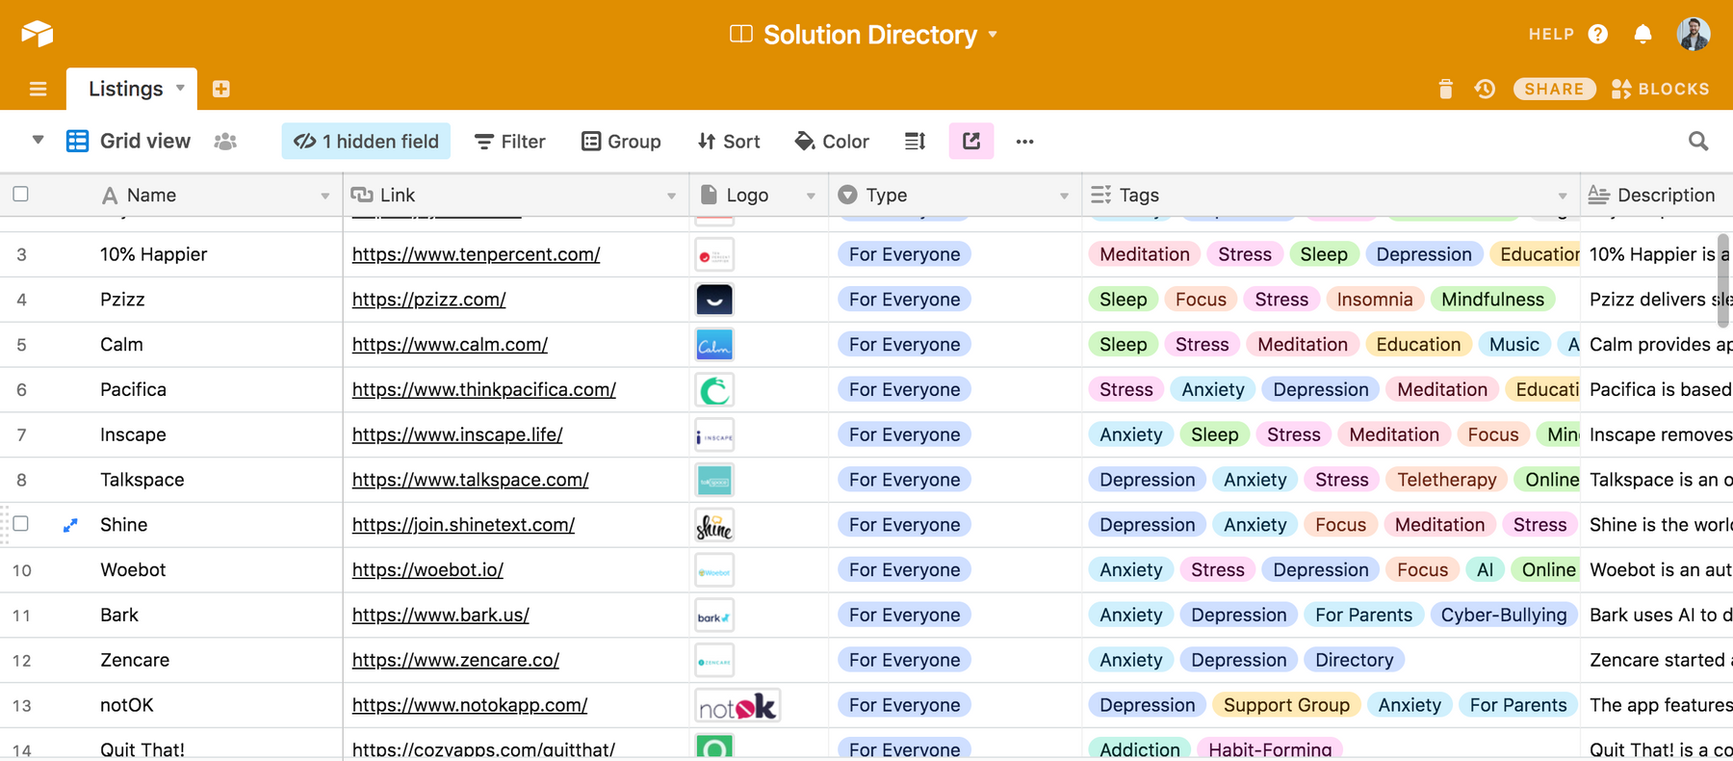Check the Shine row checkbox
The width and height of the screenshot is (1733, 761).
click(x=20, y=524)
